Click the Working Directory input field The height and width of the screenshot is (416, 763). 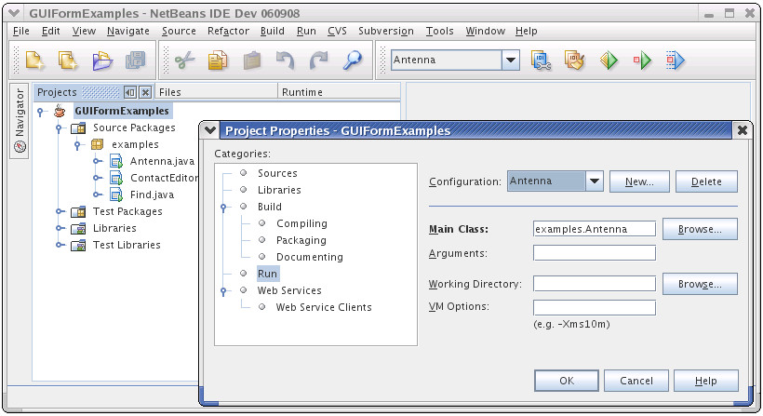click(x=595, y=284)
